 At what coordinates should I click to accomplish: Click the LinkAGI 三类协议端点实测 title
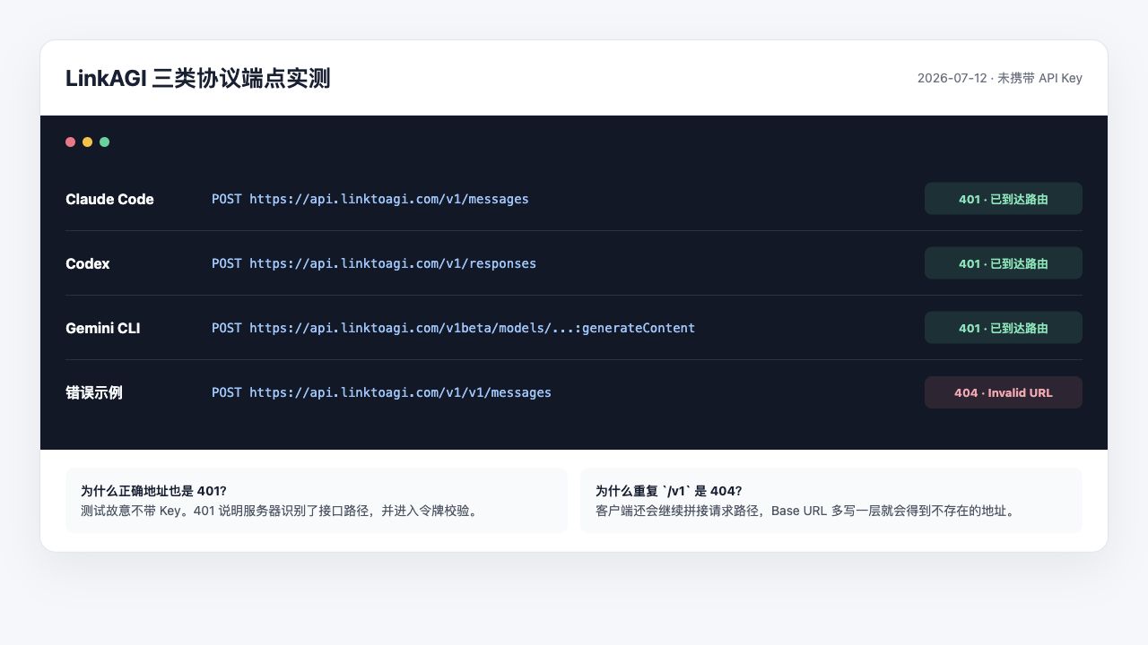point(198,78)
